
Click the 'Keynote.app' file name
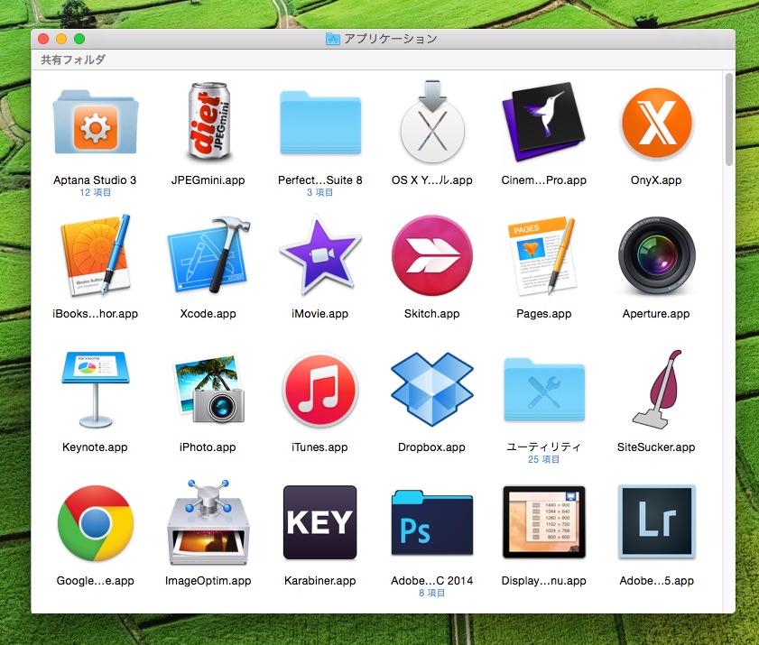click(96, 447)
